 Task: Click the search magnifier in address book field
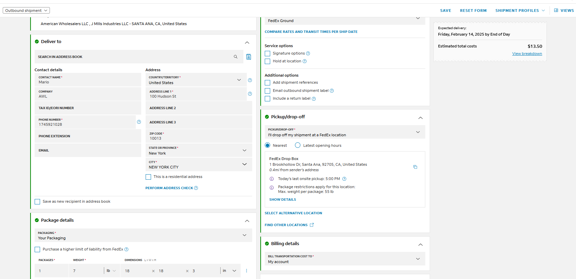point(236,57)
